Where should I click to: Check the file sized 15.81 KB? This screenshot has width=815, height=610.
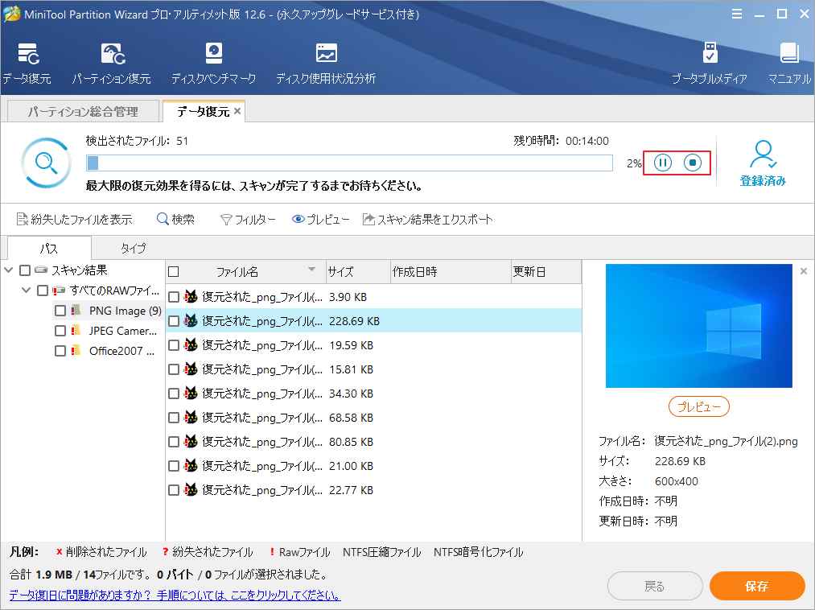174,369
